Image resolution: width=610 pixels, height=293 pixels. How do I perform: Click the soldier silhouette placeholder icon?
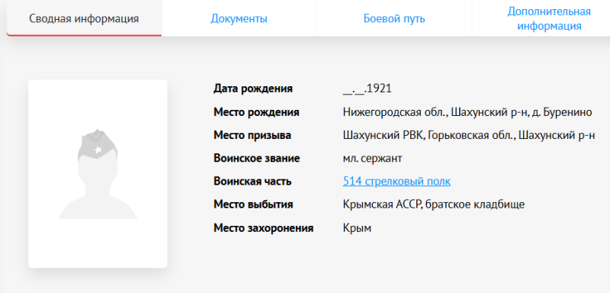pyautogui.click(x=98, y=174)
